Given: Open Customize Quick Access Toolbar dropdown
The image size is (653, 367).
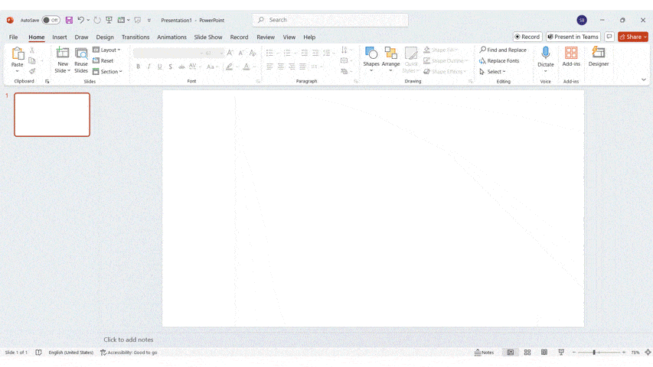Looking at the screenshot, I should (x=149, y=20).
